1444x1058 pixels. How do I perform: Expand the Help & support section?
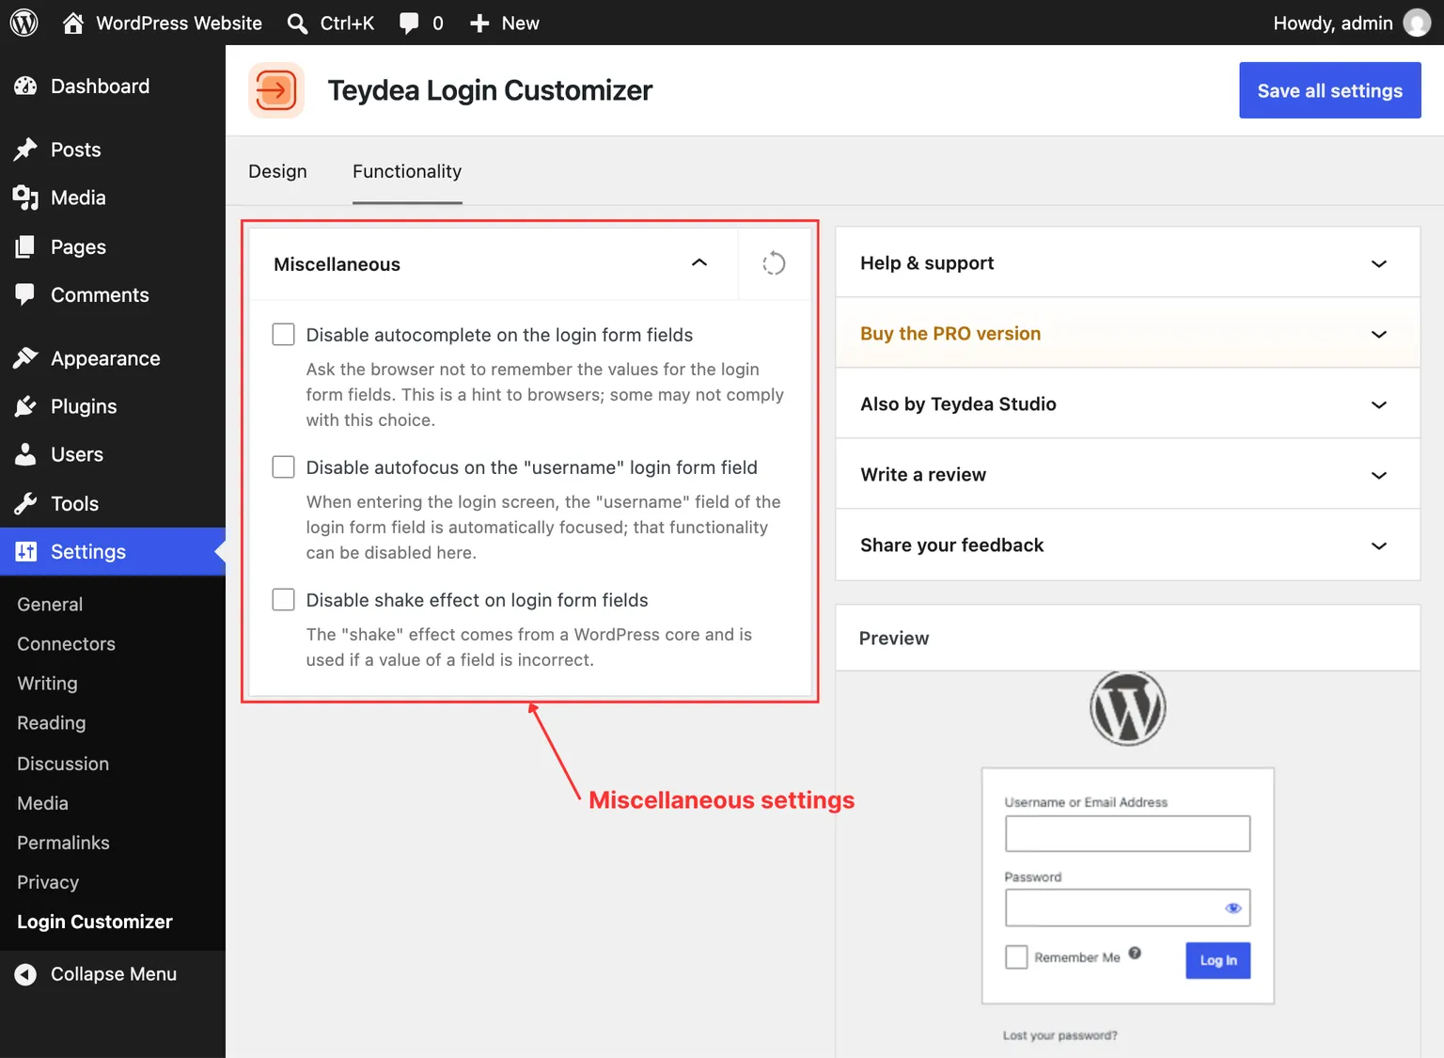click(1128, 262)
